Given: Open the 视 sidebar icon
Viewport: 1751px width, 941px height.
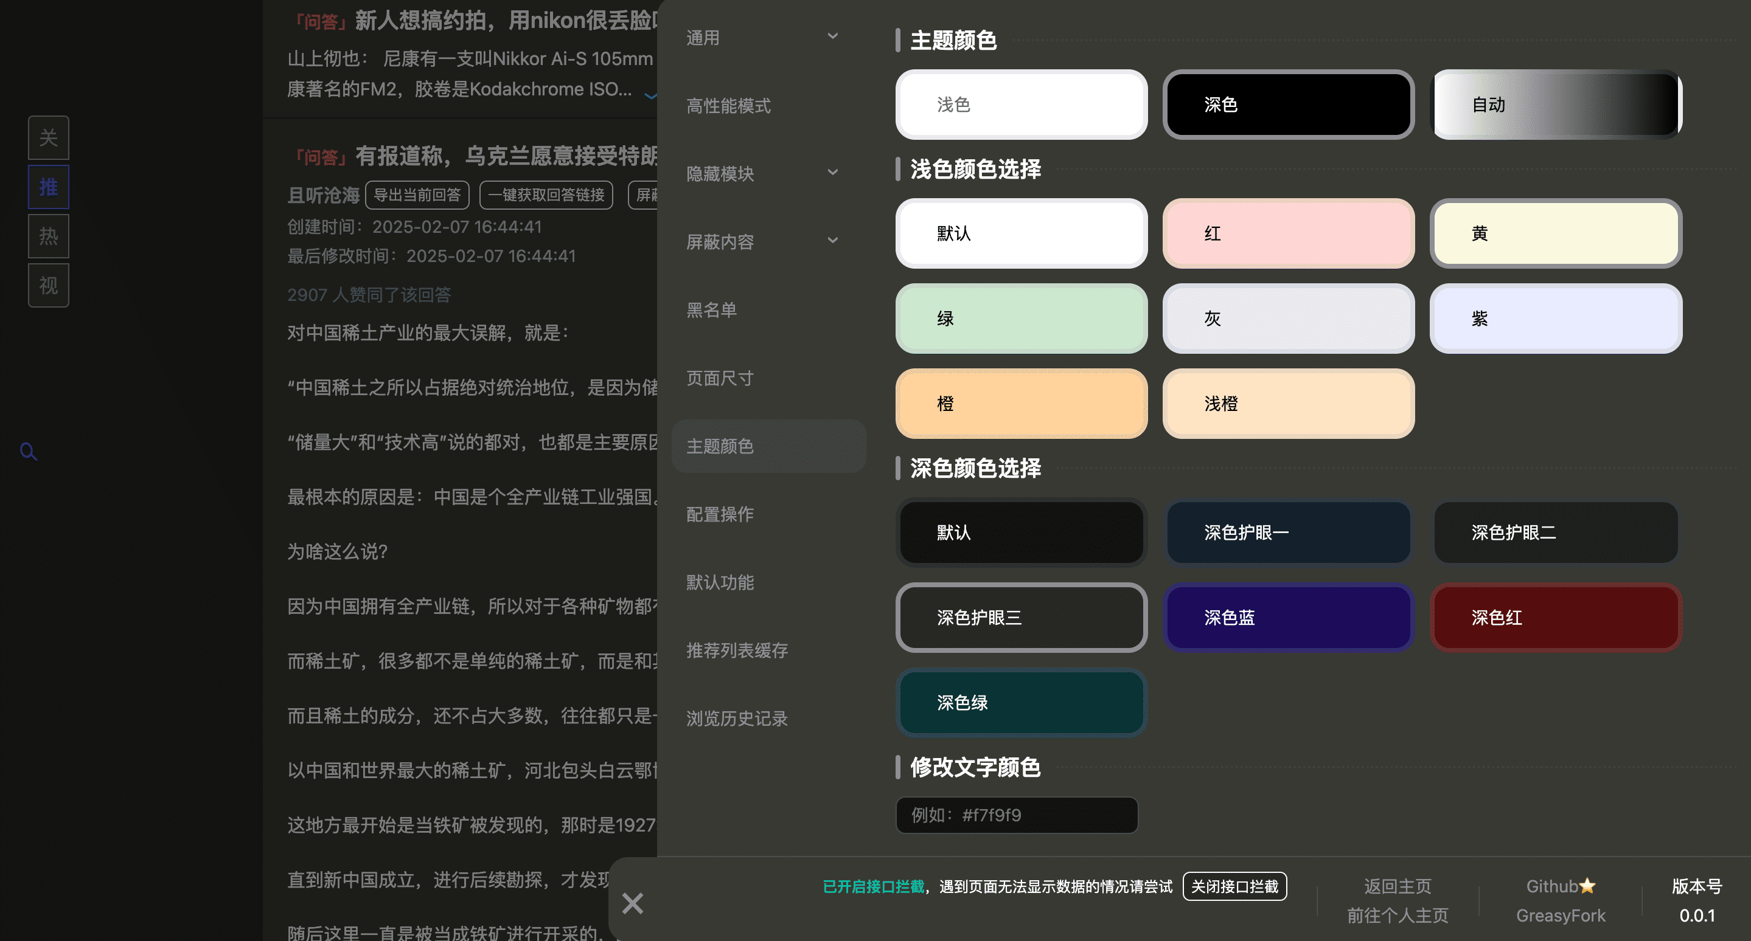Looking at the screenshot, I should [x=48, y=285].
